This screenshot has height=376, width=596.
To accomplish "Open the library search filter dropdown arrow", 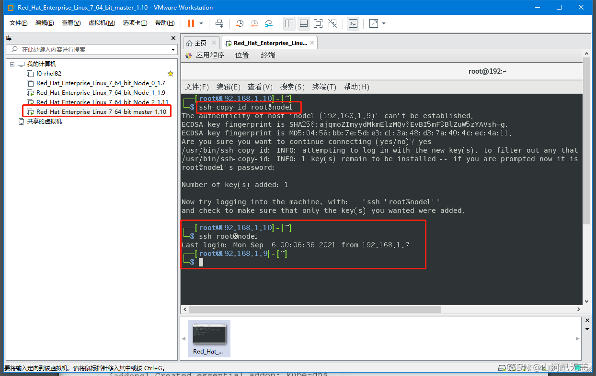I will pos(173,50).
